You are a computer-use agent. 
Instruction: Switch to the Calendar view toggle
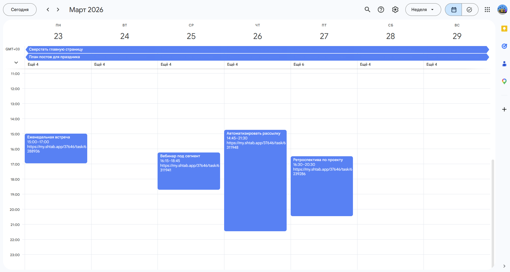click(x=454, y=10)
